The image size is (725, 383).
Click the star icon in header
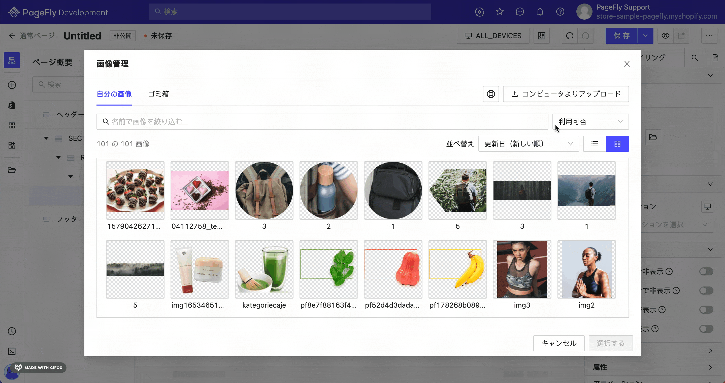(500, 12)
